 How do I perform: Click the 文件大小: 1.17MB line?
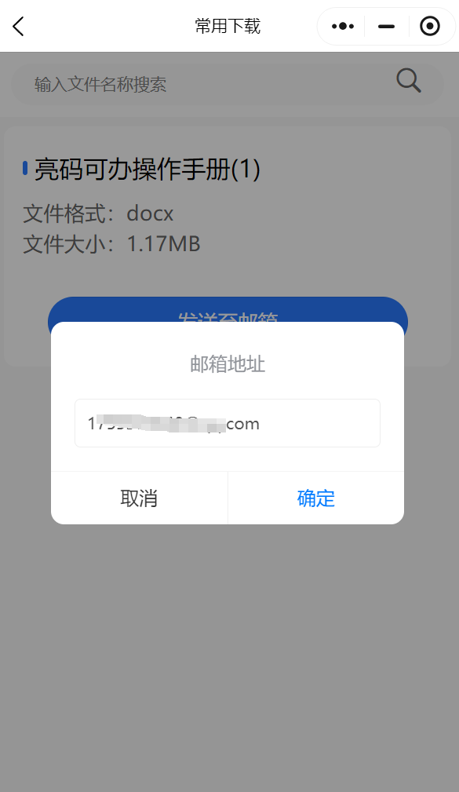(111, 244)
